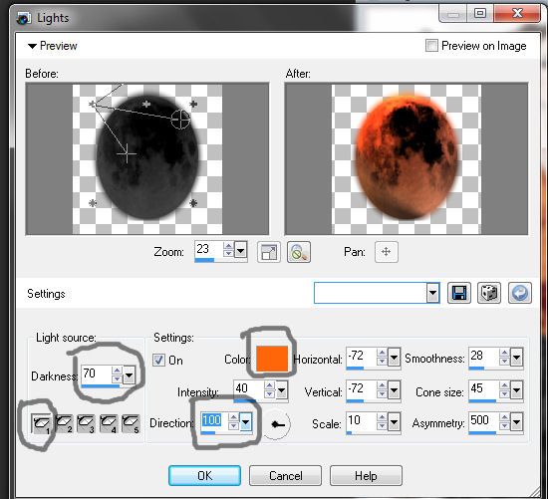
Task: Reset to default with blue arrow icon
Action: [x=520, y=293]
